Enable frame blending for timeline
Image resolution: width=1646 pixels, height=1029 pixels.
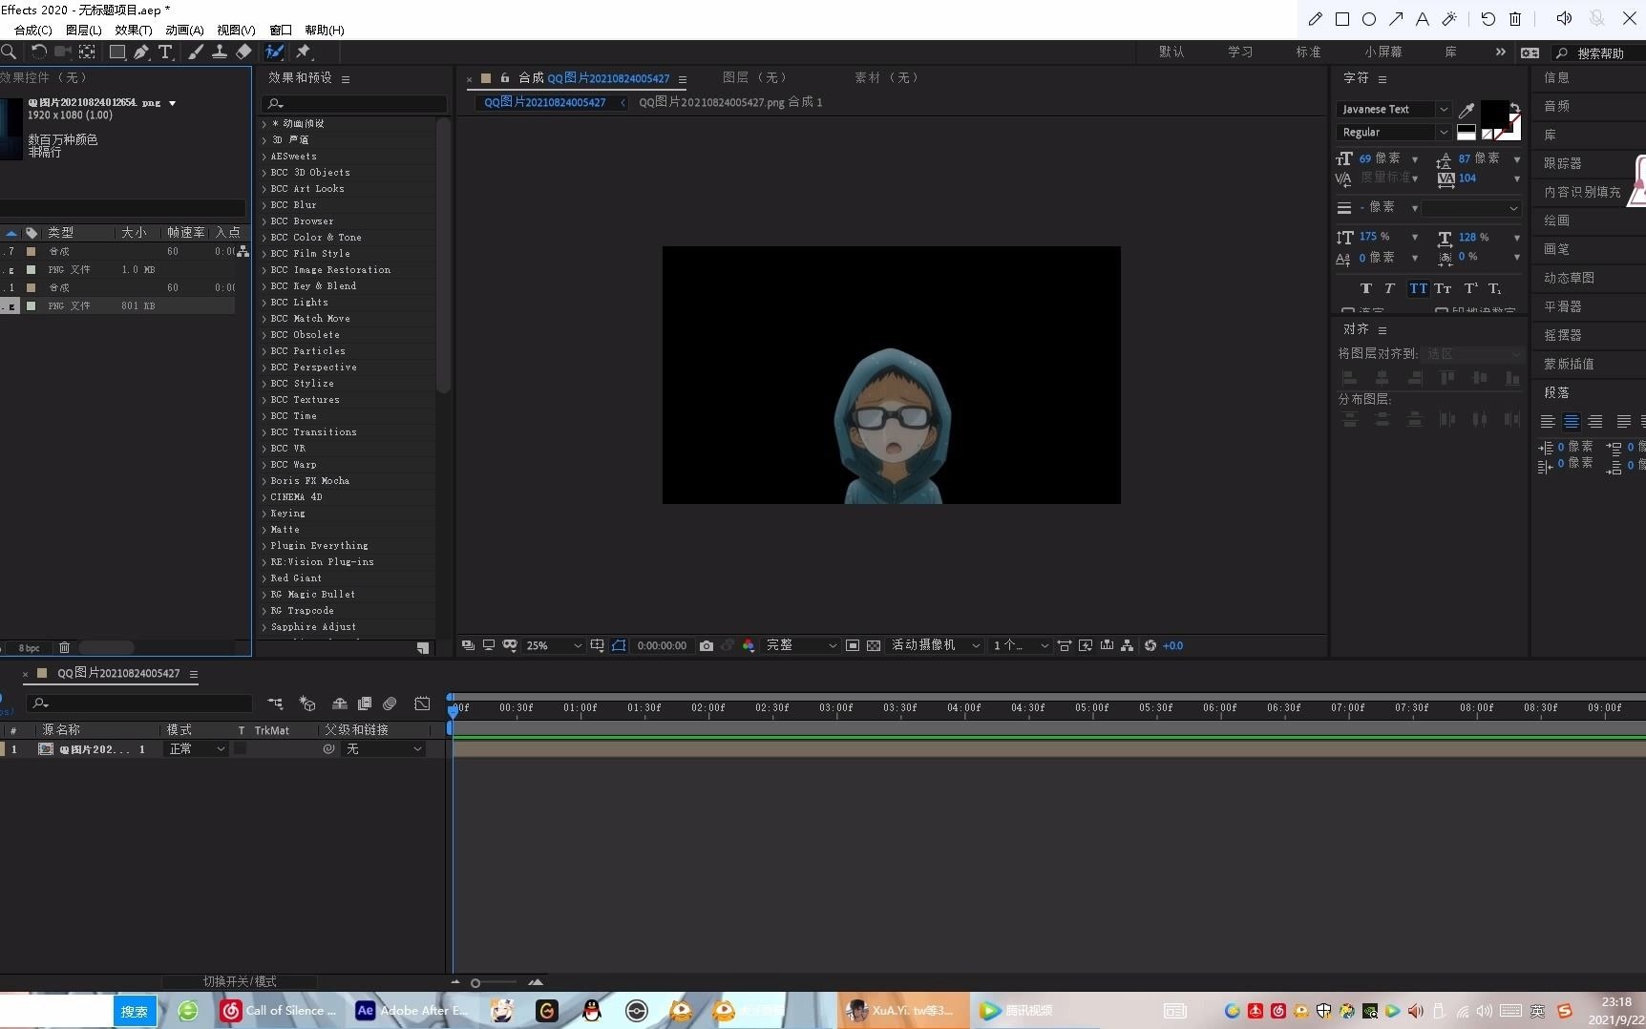click(365, 703)
